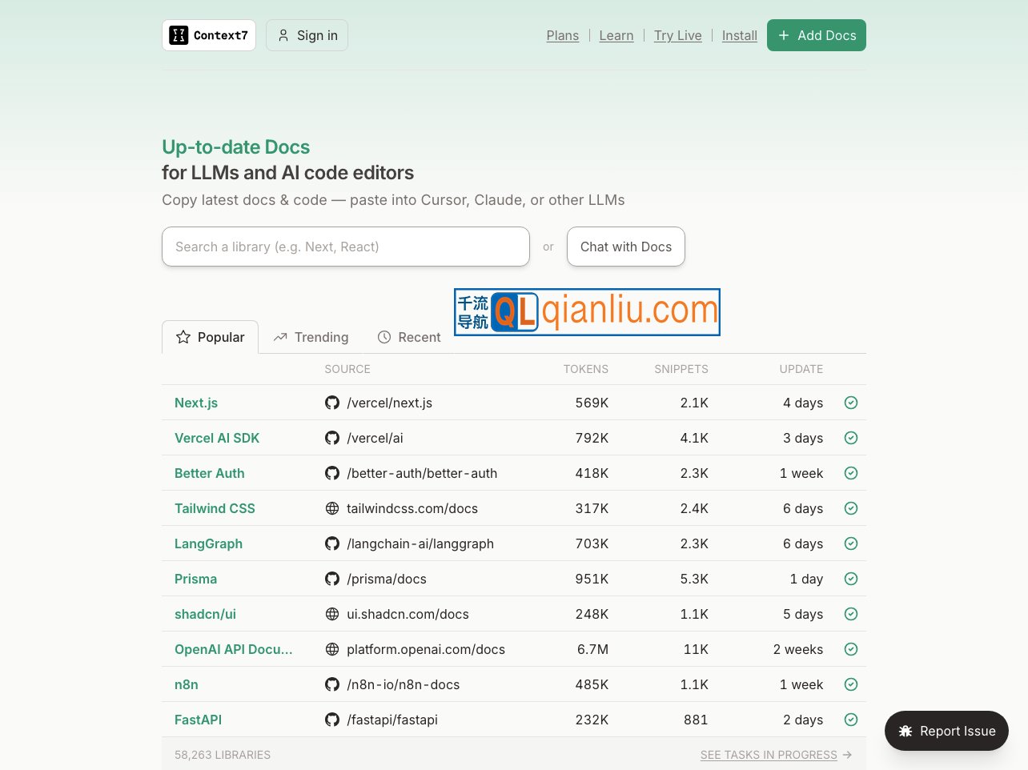
Task: Click the Sign in button
Action: pos(307,35)
